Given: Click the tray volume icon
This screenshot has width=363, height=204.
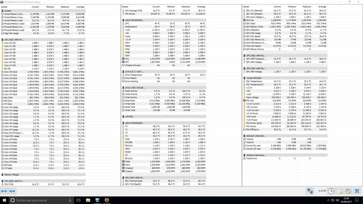Looking at the screenshot, I should click(337, 200).
